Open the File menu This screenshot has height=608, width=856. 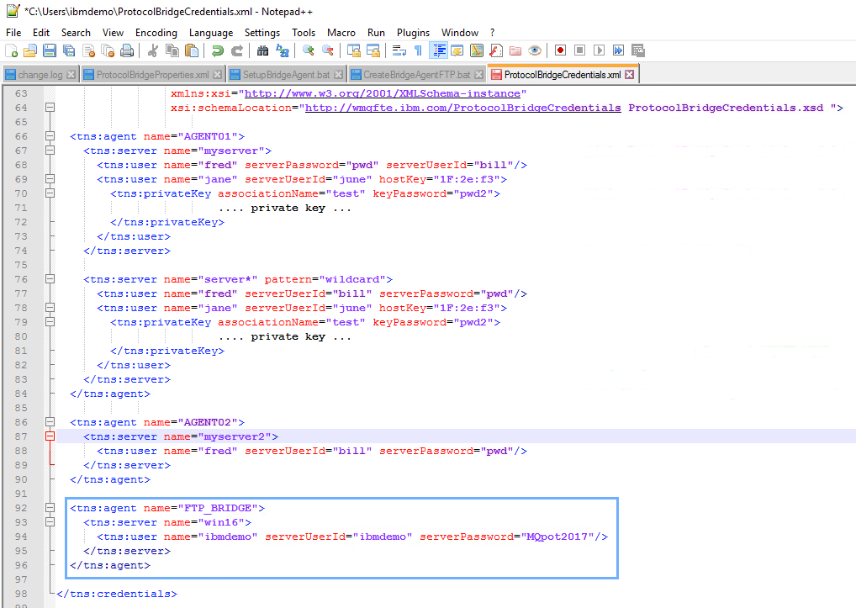tap(13, 33)
